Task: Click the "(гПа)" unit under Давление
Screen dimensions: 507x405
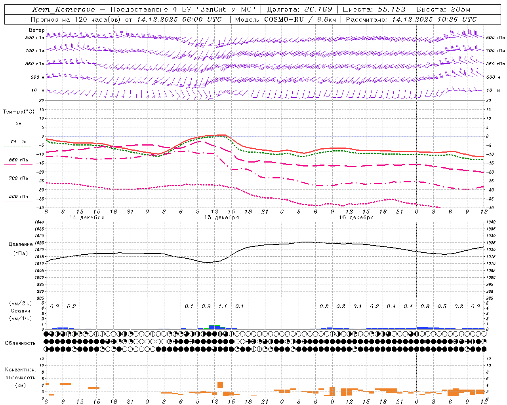Action: click(21, 254)
